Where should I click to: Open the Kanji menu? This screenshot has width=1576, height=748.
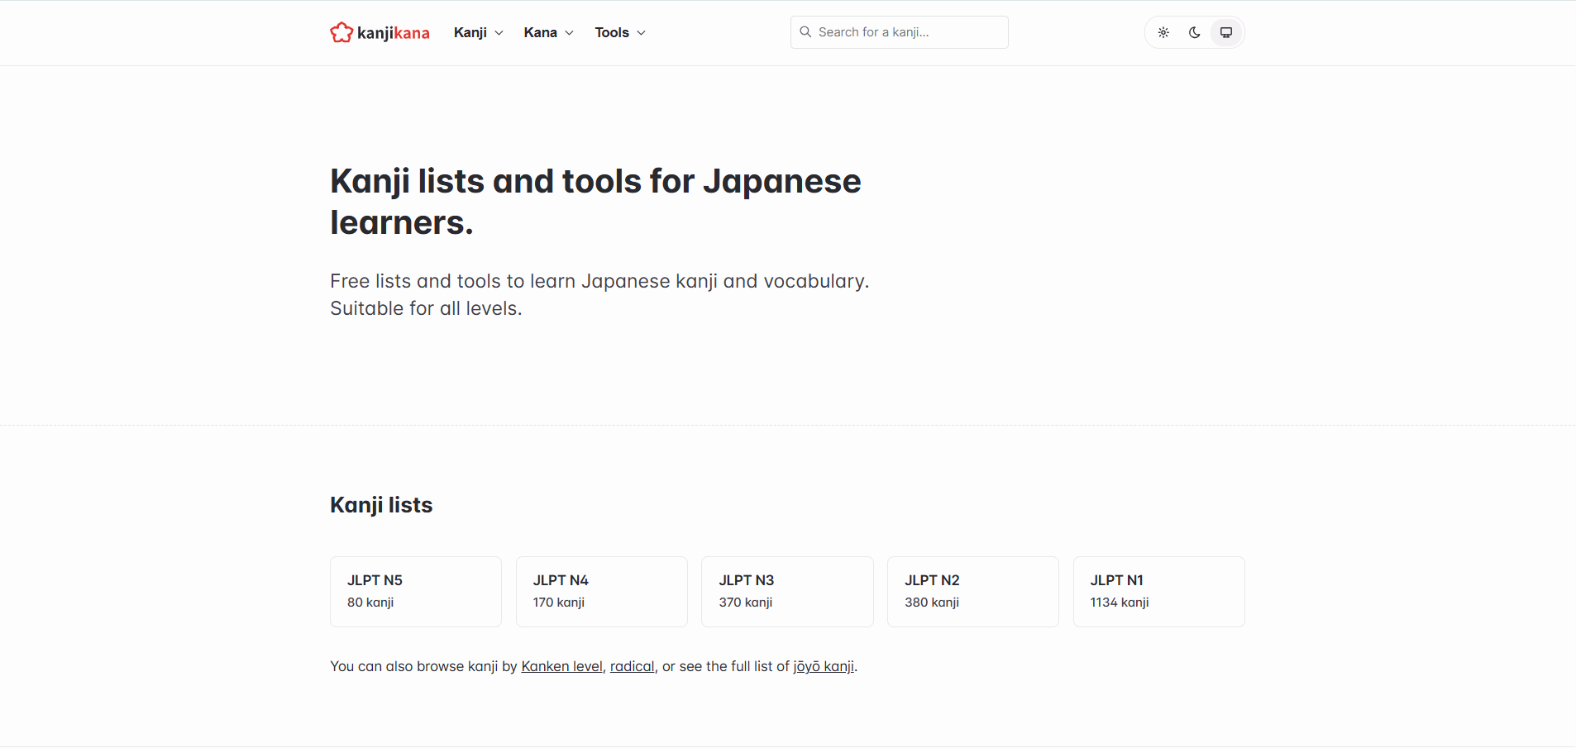click(x=470, y=32)
